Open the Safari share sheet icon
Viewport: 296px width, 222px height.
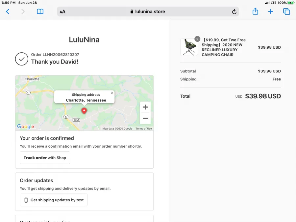pyautogui.click(x=255, y=11)
